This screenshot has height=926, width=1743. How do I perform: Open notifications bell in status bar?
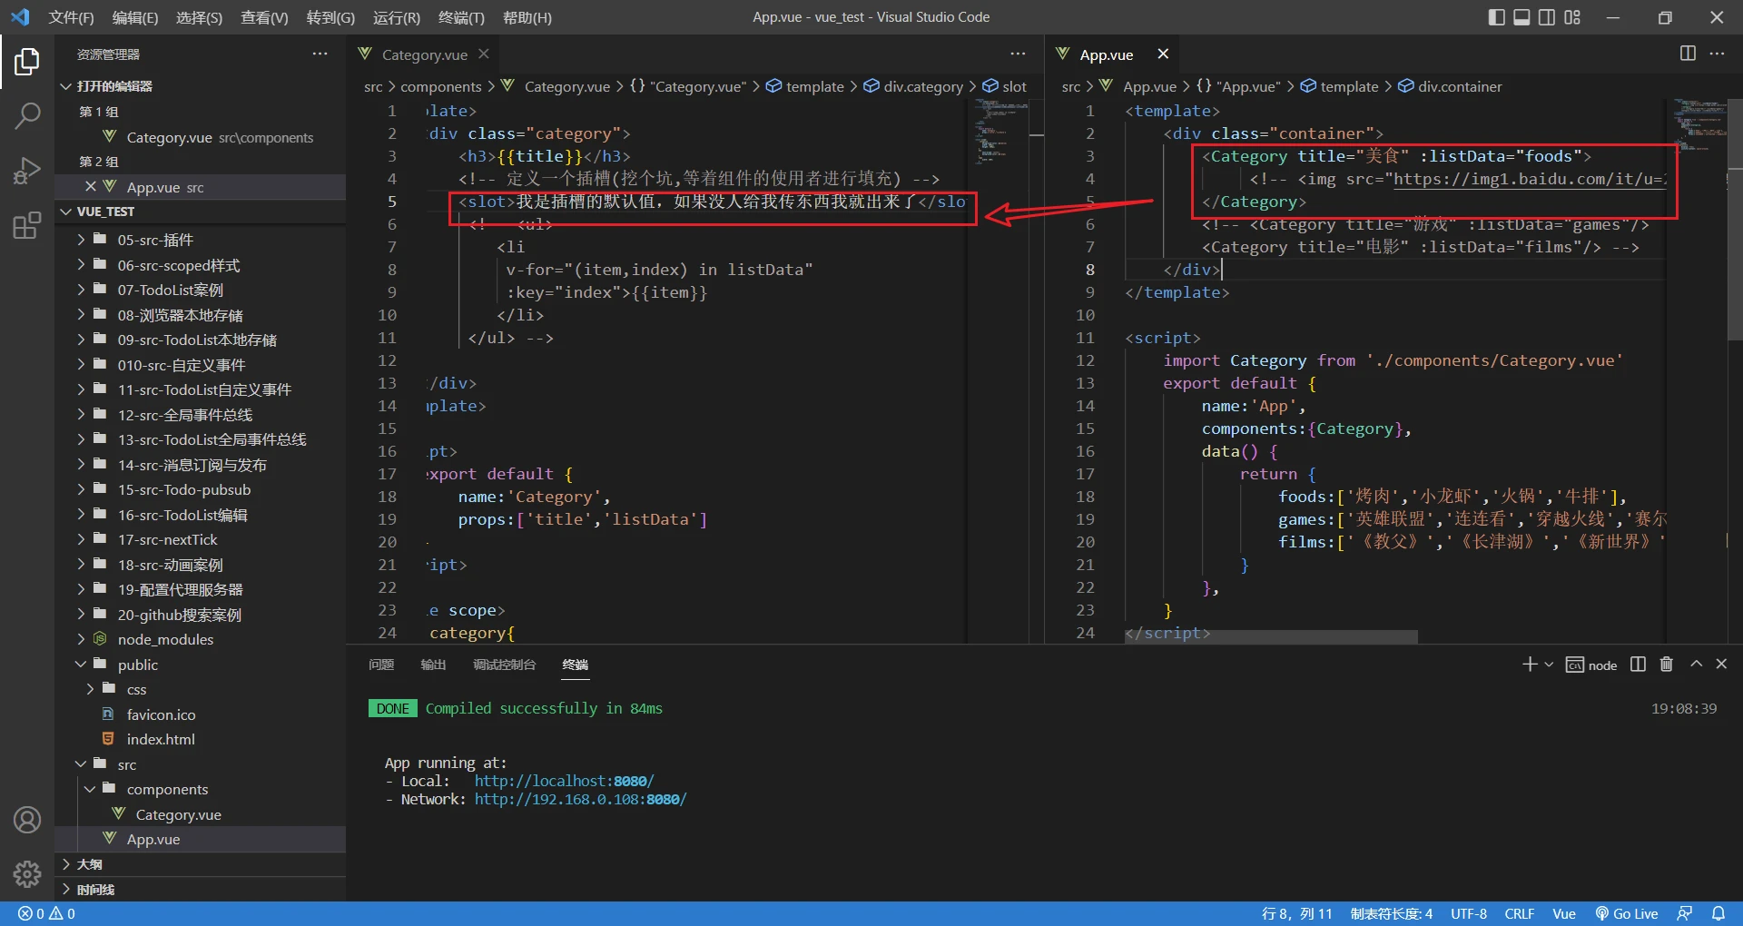pyautogui.click(x=1718, y=913)
